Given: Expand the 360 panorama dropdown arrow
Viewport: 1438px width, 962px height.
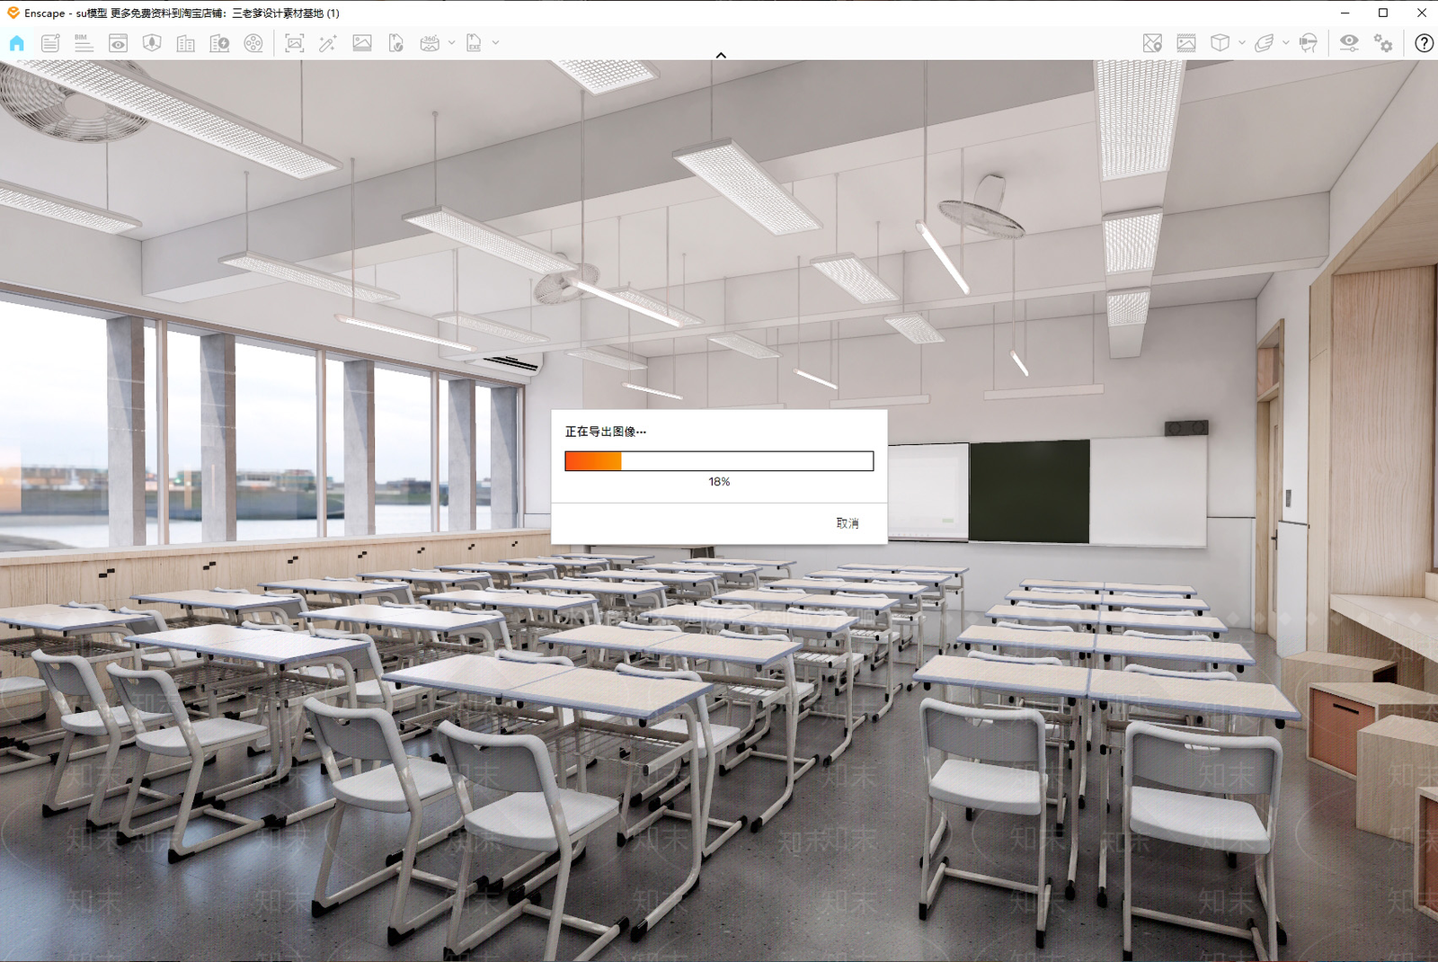Looking at the screenshot, I should tap(451, 42).
